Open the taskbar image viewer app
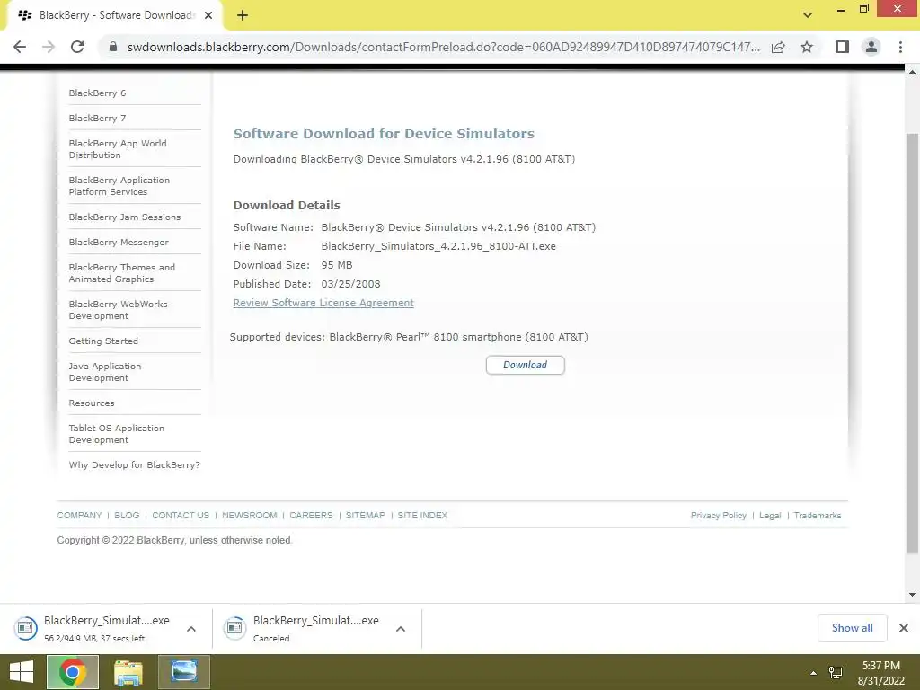Viewport: 920px width, 690px height. click(183, 672)
